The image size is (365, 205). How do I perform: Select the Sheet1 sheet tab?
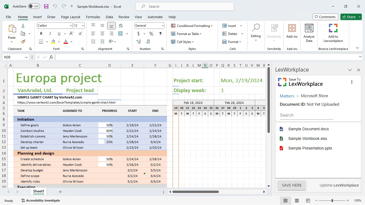[x=38, y=191]
